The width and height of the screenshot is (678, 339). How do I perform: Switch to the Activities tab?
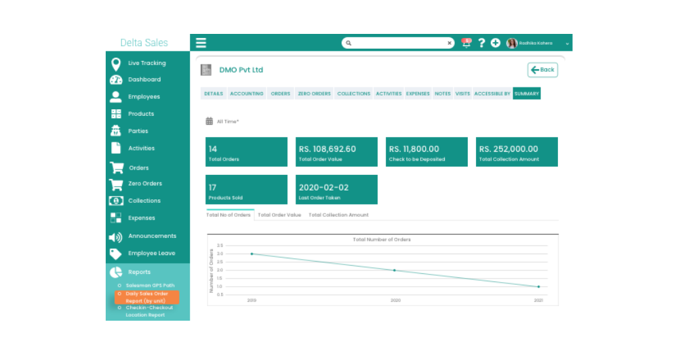point(388,94)
